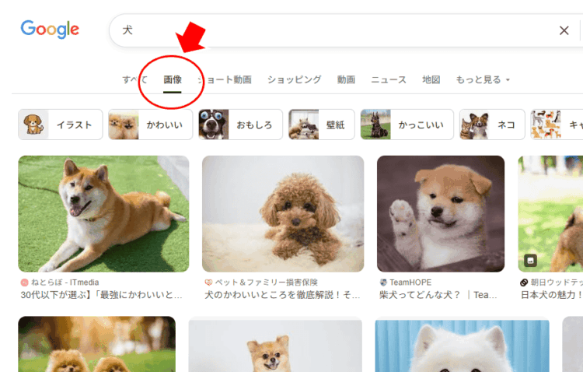
Task: Select the おもしろ filter chip
Action: (x=240, y=125)
